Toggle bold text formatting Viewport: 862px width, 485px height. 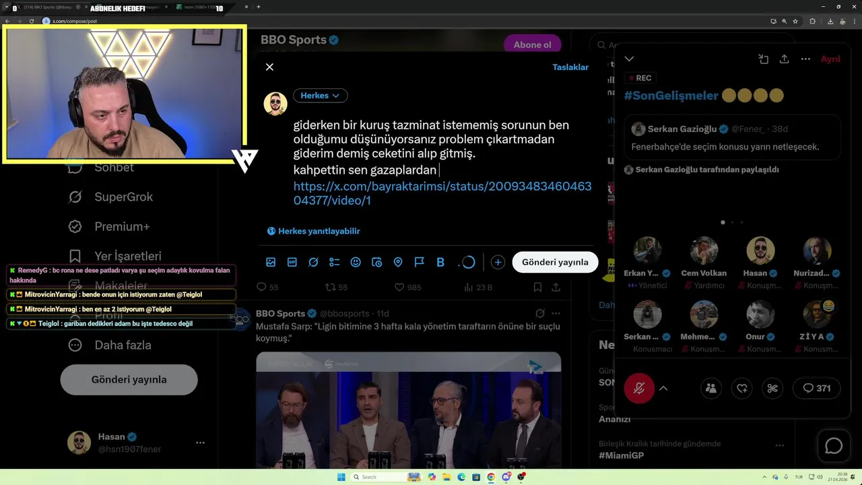pos(440,262)
